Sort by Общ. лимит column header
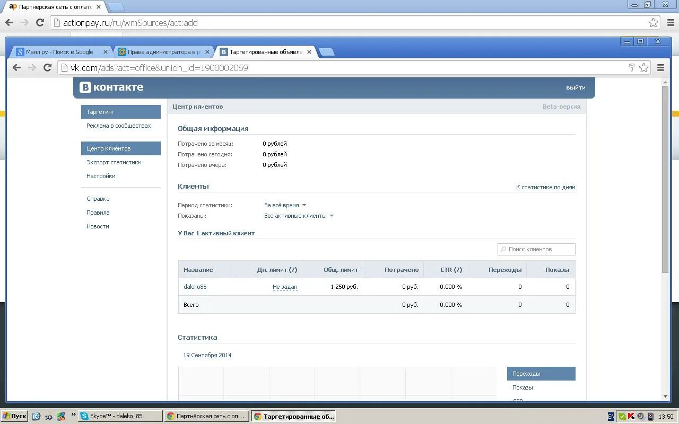679x424 pixels. (333, 270)
